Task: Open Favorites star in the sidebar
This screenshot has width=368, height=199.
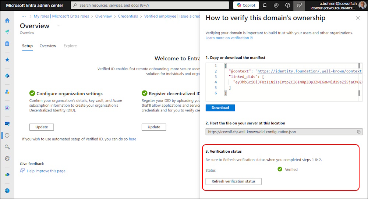Action: (7, 60)
